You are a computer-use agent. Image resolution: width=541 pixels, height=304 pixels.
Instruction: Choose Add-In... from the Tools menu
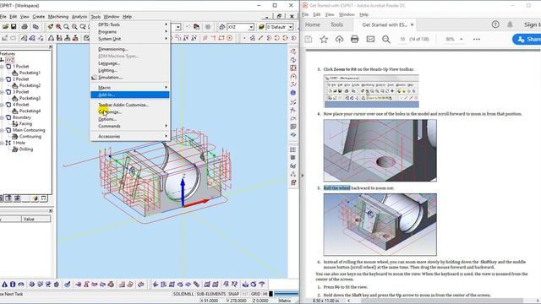point(129,95)
